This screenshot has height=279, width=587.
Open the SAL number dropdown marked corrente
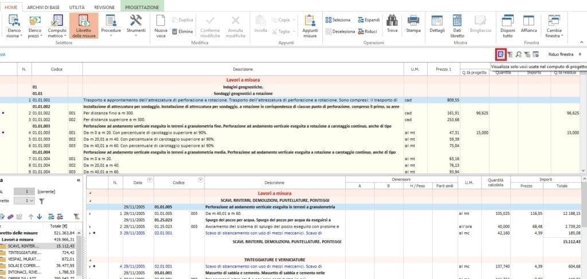[24, 191]
